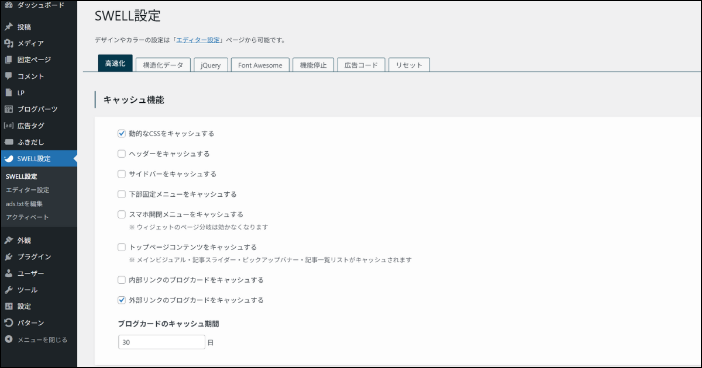702x368 pixels.
Task: Click the SWELL wave logo icon
Action: click(9, 159)
